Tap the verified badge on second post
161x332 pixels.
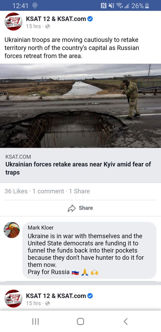(90, 296)
